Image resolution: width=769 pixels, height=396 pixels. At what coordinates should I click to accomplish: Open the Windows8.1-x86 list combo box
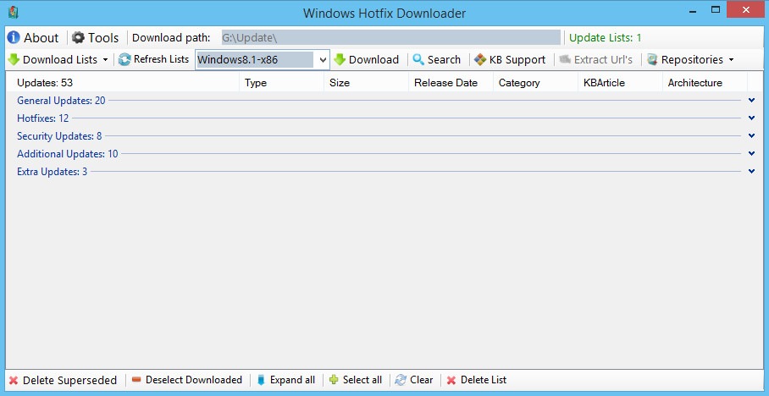tap(262, 60)
